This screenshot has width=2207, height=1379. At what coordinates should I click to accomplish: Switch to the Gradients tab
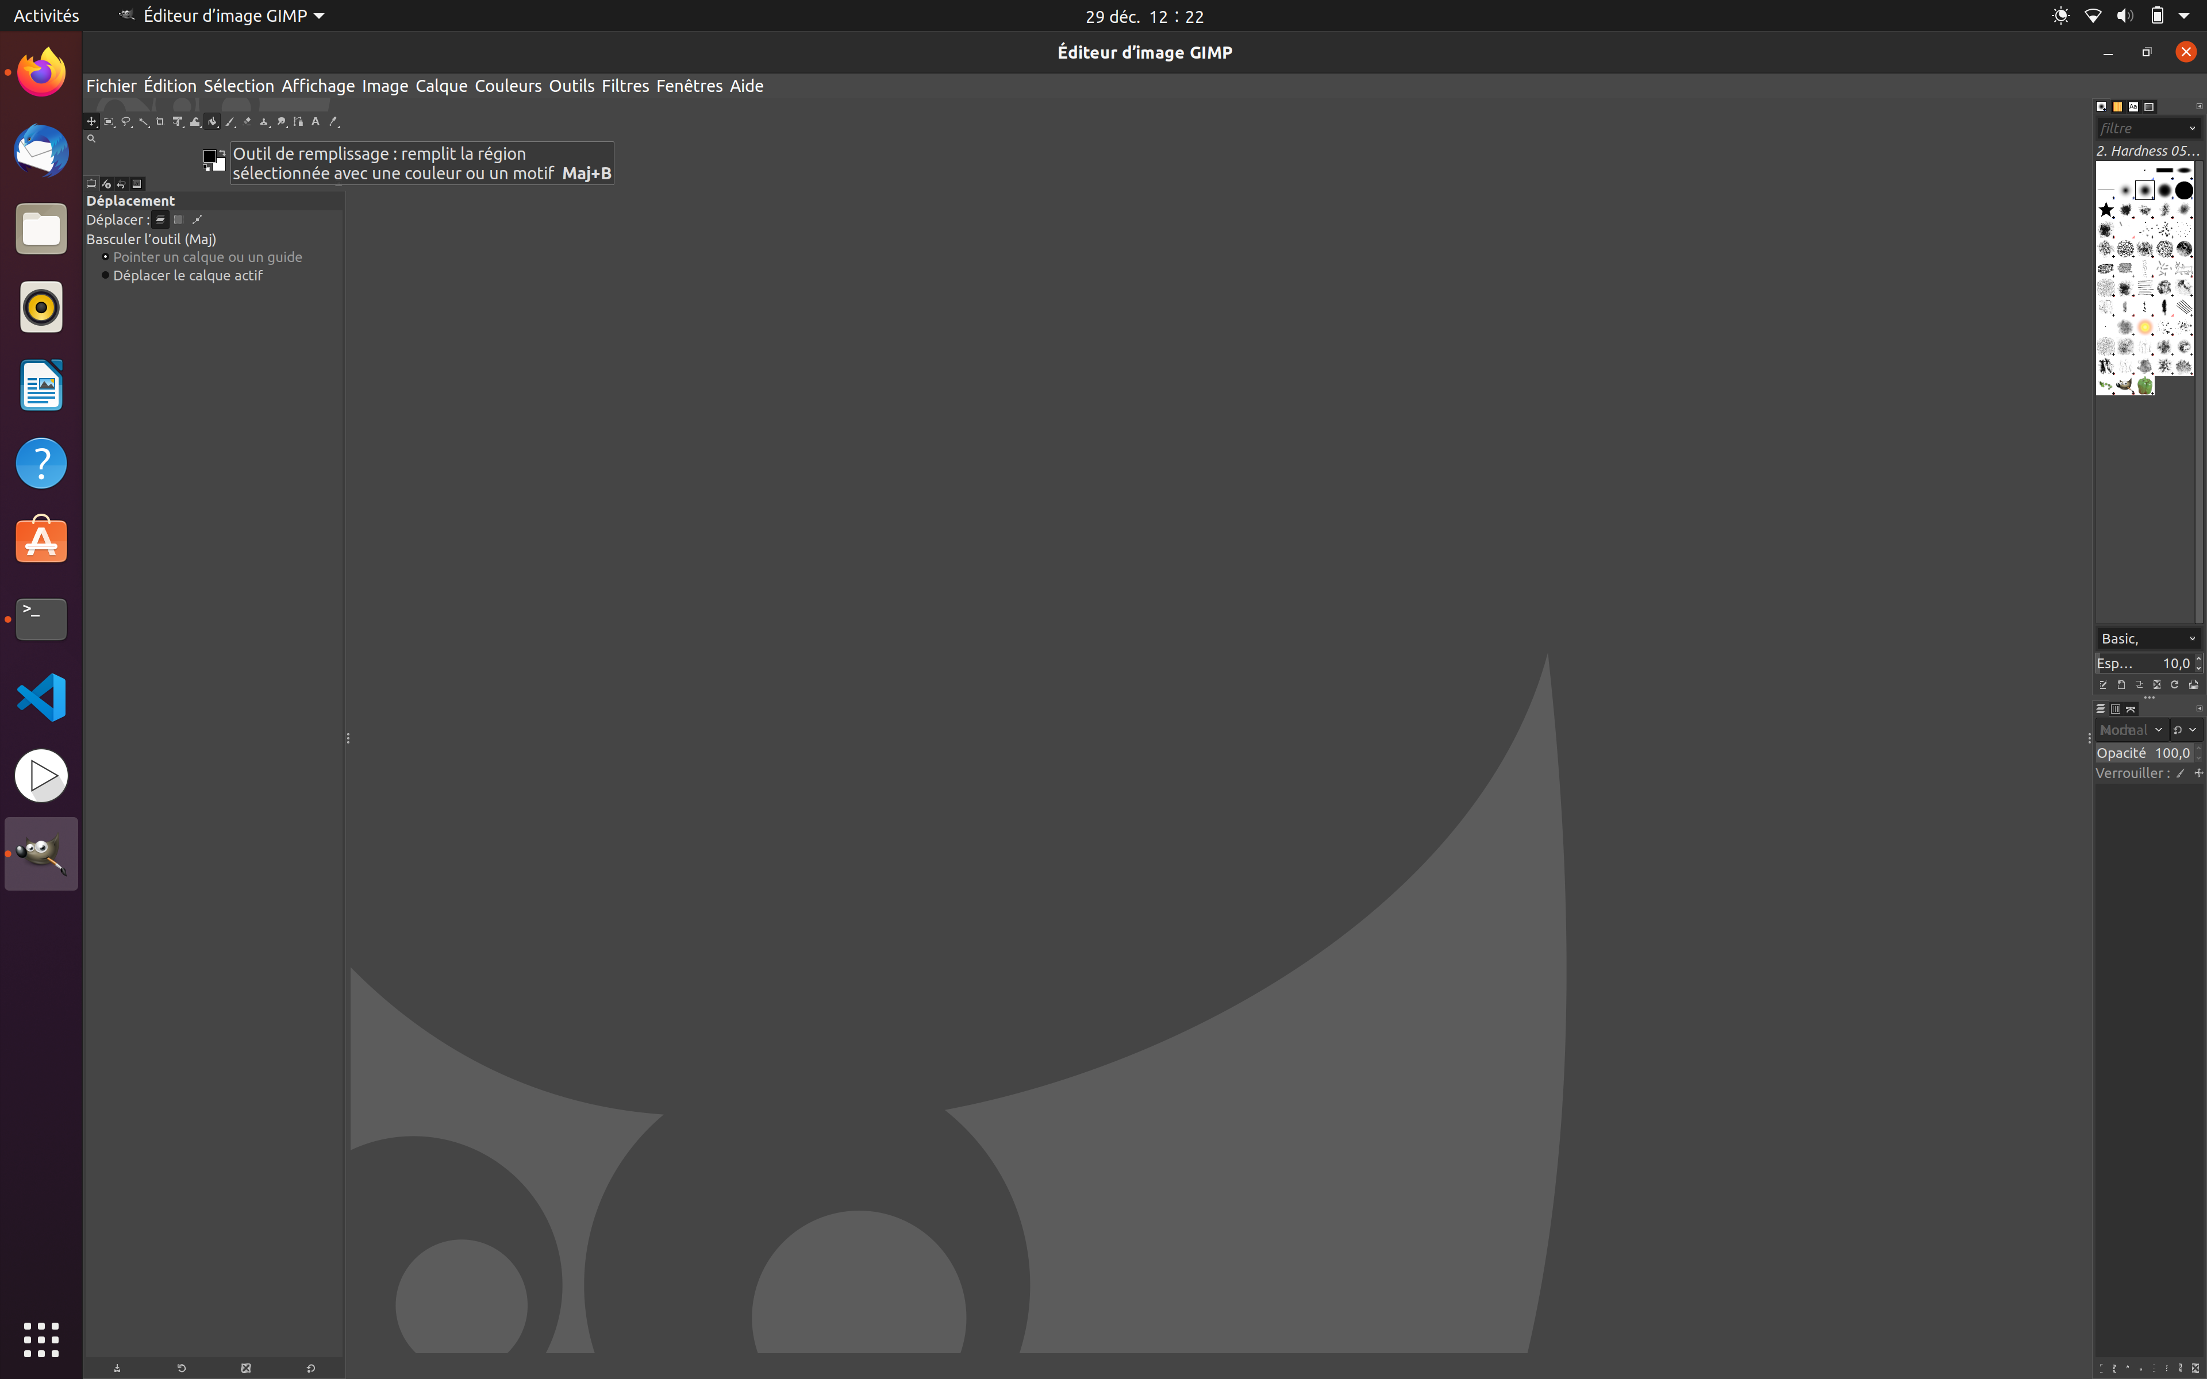click(x=2150, y=107)
